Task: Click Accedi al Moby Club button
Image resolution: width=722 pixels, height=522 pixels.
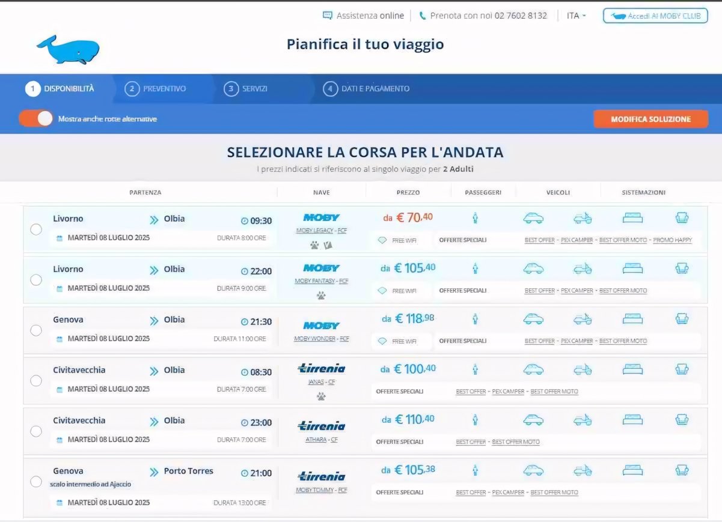Action: 655,16
